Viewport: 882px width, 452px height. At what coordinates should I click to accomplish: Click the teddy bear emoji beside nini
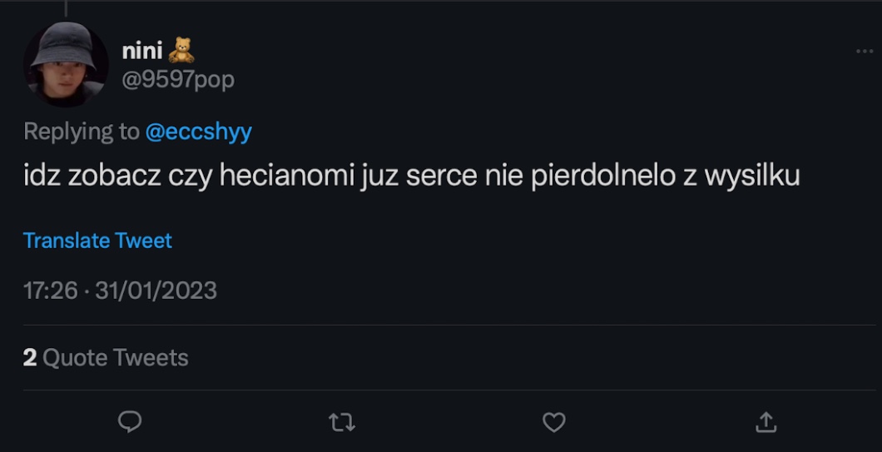(181, 52)
